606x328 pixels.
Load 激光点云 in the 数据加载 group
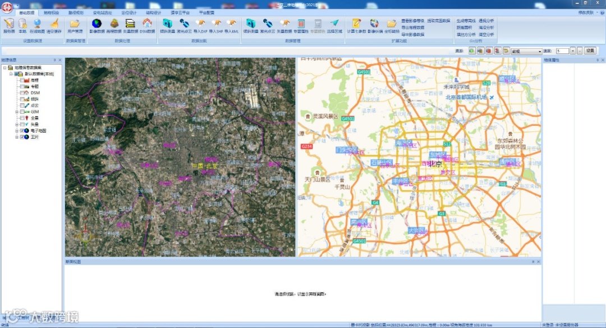tap(185, 26)
